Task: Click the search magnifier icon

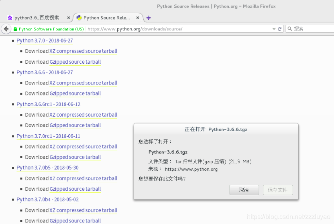Action: click(x=290, y=29)
